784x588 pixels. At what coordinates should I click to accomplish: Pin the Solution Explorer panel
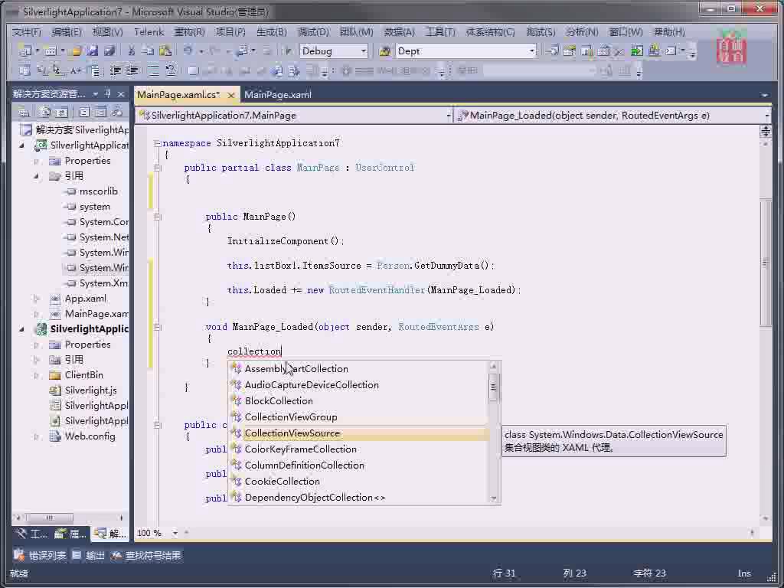coord(107,93)
